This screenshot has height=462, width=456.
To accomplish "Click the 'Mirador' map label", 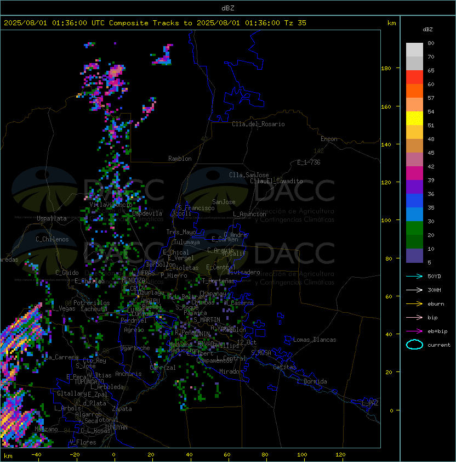I will [x=231, y=371].
